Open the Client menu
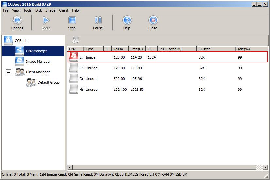The height and width of the screenshot is (180, 270). click(x=64, y=10)
